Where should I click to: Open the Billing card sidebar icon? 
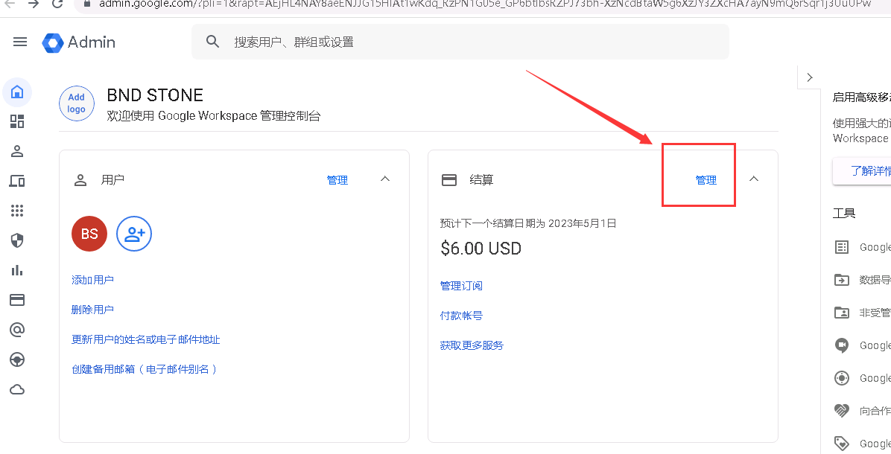point(17,300)
